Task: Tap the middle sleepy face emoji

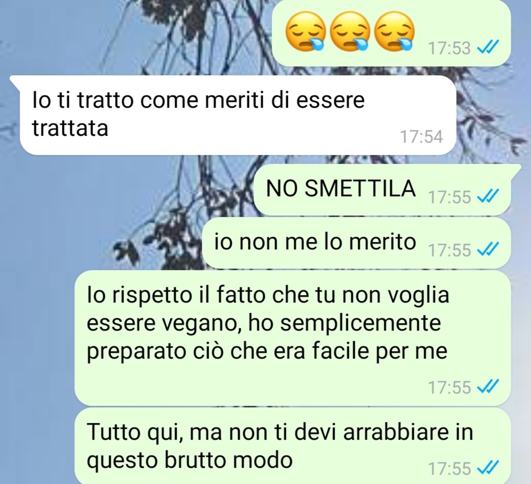Action: (x=350, y=31)
